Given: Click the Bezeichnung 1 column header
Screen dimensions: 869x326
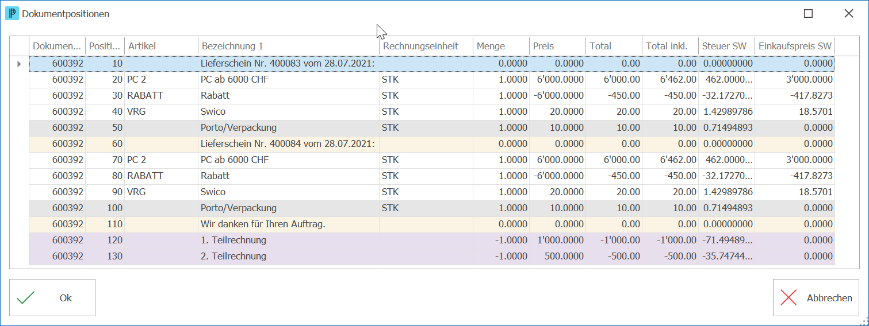Looking at the screenshot, I should [x=289, y=46].
